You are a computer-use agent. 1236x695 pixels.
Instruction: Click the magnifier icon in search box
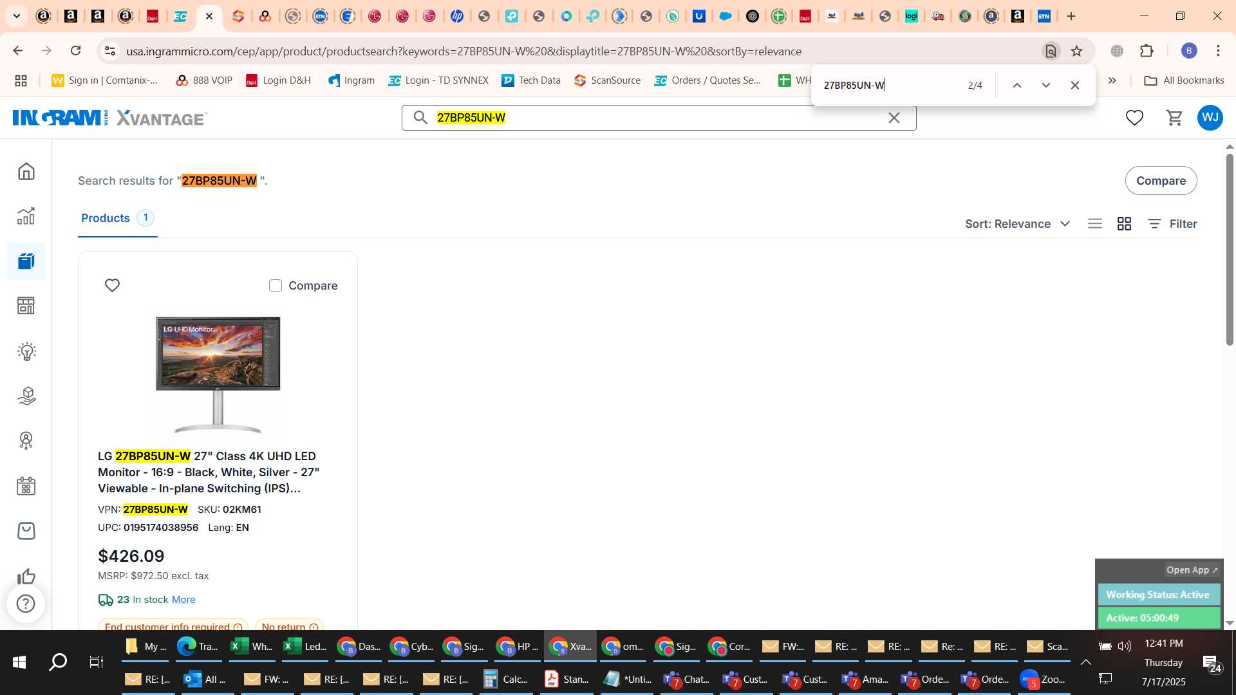[420, 118]
